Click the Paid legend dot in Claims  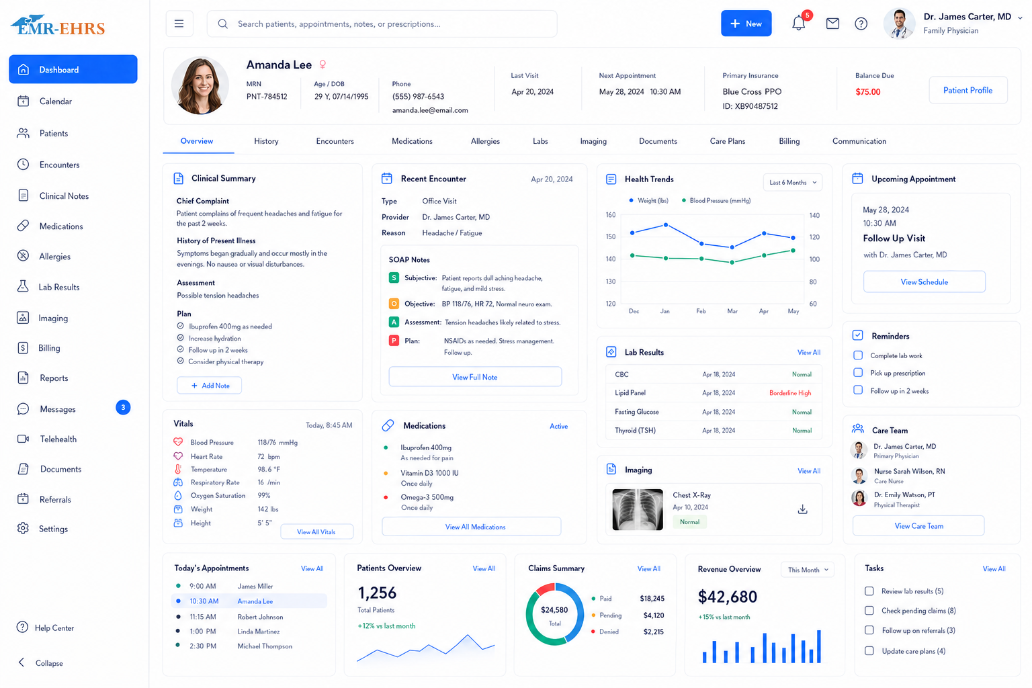tap(593, 599)
